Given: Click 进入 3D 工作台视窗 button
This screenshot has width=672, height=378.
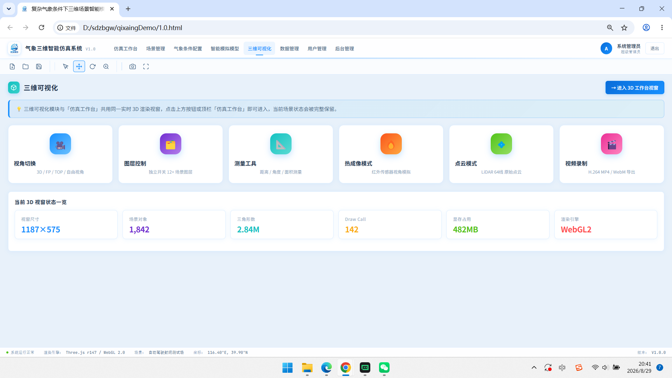Looking at the screenshot, I should pyautogui.click(x=635, y=88).
